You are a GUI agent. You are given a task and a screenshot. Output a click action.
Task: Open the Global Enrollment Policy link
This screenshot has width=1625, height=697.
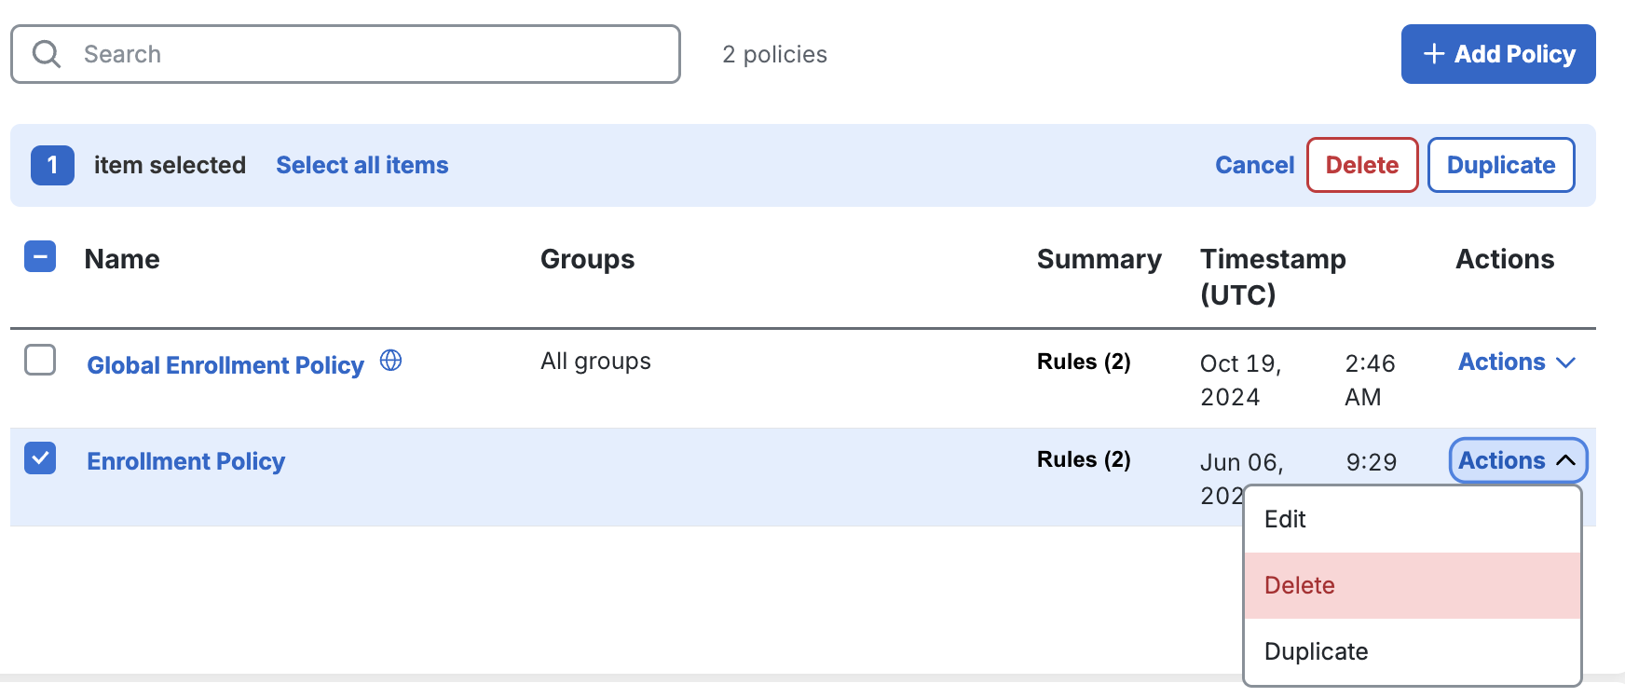(x=225, y=364)
